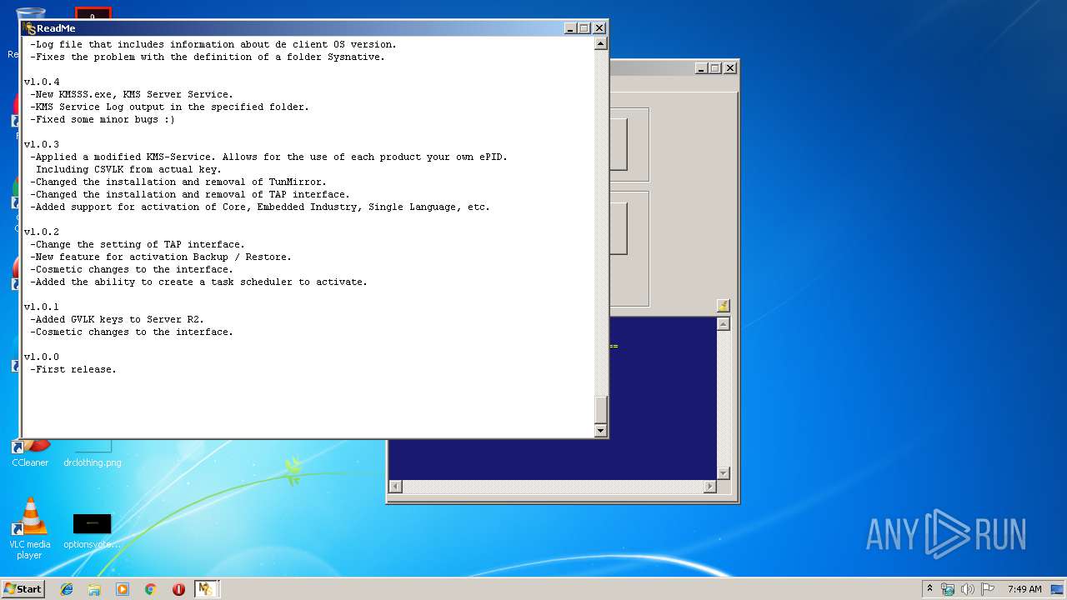This screenshot has height=600, width=1067.
Task: Click the '-First release.' line
Action: click(73, 369)
